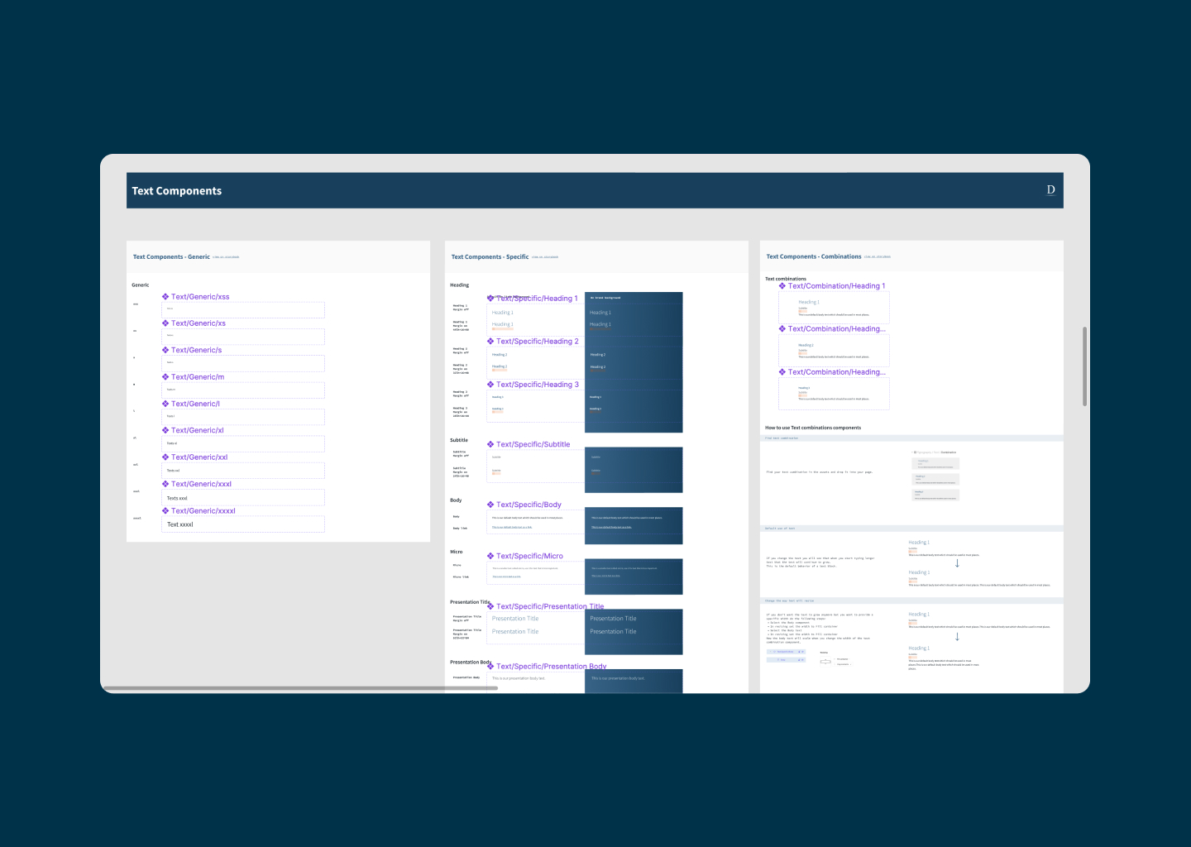1191x847 pixels.
Task: Click the "Texts xxxl" text box
Action: tap(243, 498)
